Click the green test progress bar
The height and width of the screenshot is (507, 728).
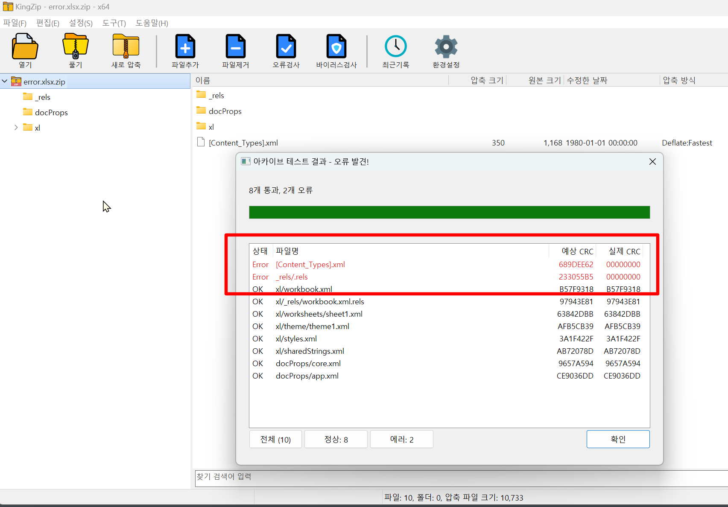(449, 212)
